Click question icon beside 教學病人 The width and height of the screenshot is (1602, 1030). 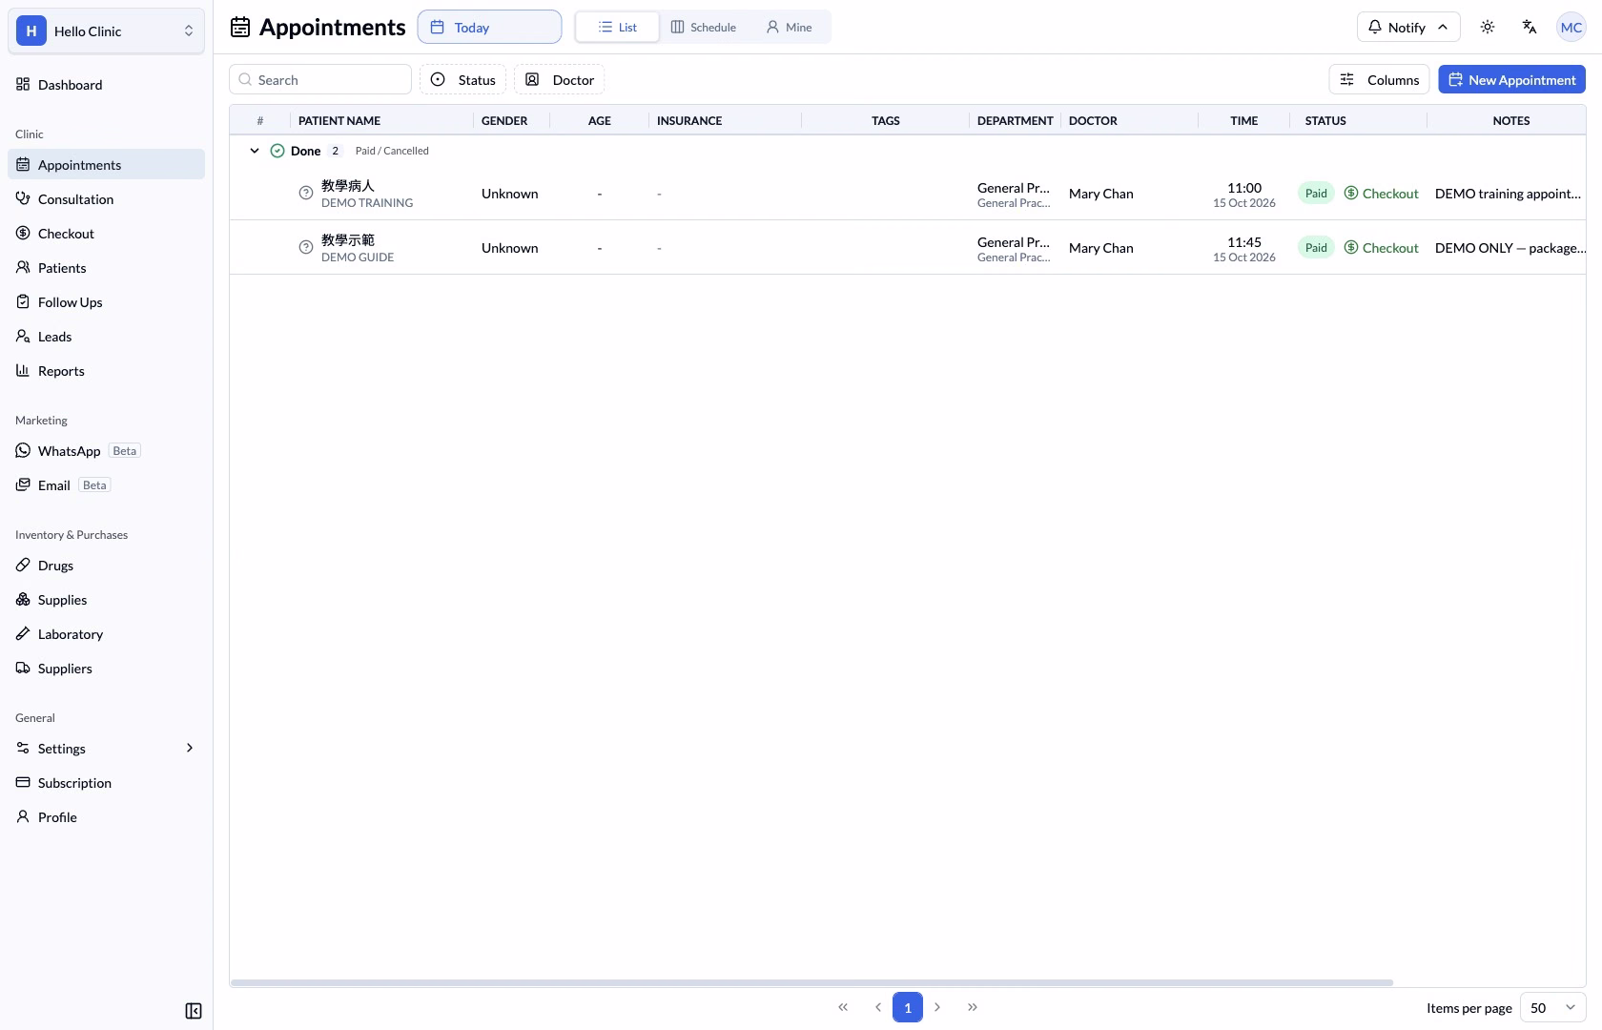(x=306, y=193)
